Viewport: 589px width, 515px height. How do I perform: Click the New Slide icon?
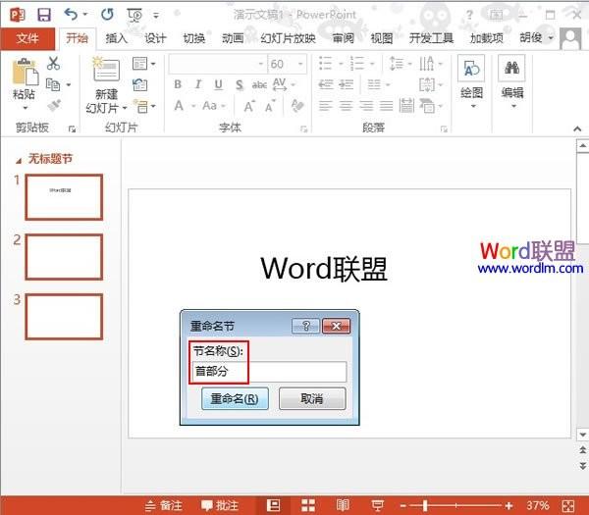(x=106, y=69)
